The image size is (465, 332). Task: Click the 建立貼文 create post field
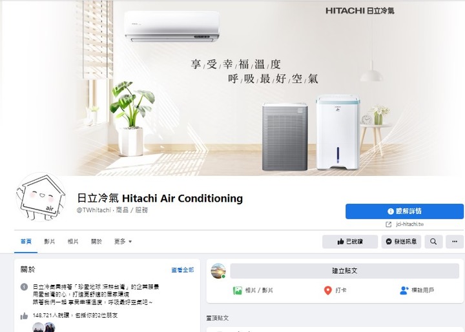point(345,271)
